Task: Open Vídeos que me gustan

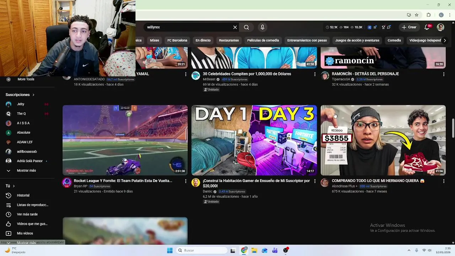Action: pos(27,224)
